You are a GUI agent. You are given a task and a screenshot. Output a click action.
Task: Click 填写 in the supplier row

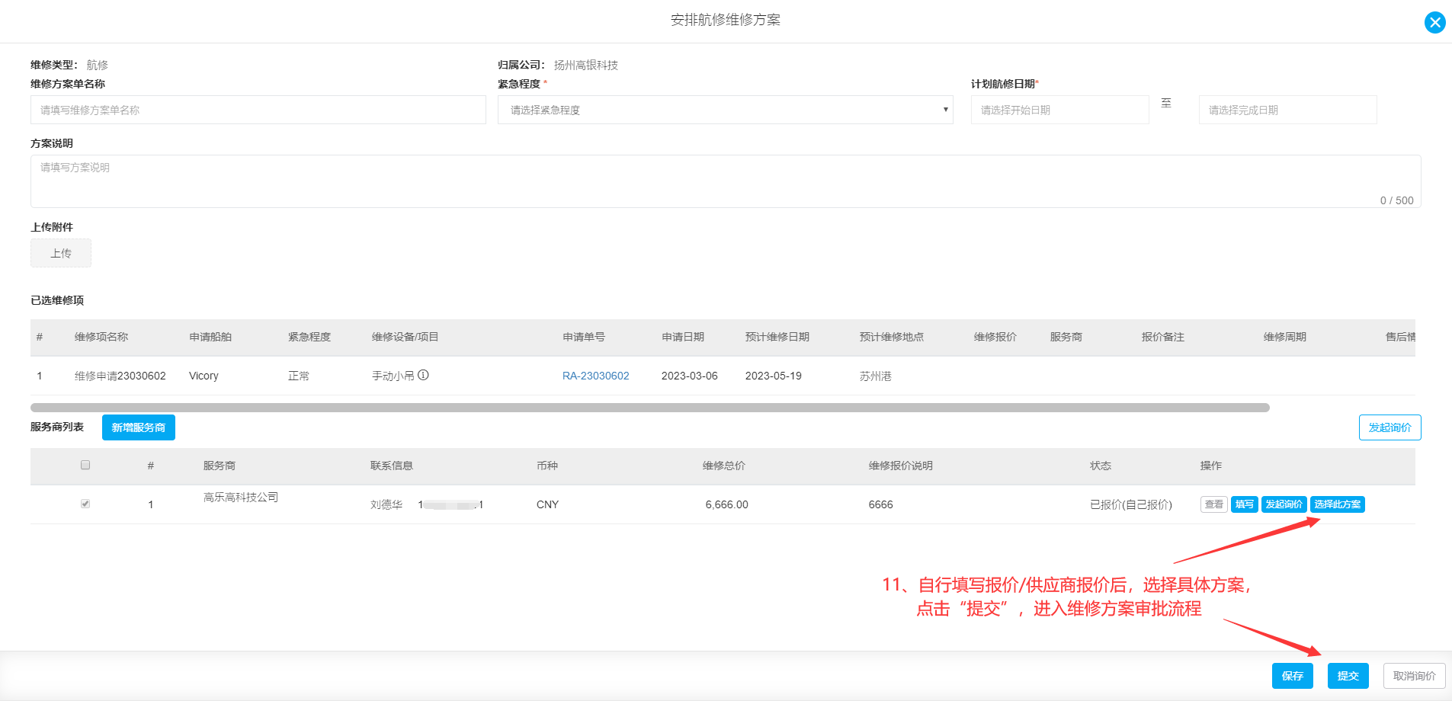click(x=1244, y=504)
